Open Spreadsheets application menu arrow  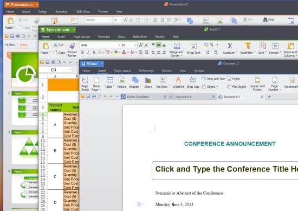pos(74,30)
